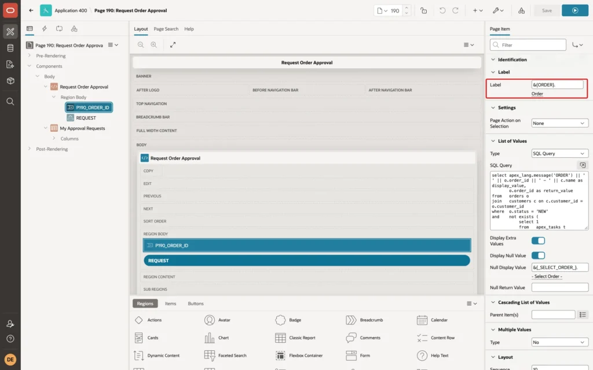Switch to the Dynamic Actions lightning tab
593x370 pixels.
44,29
